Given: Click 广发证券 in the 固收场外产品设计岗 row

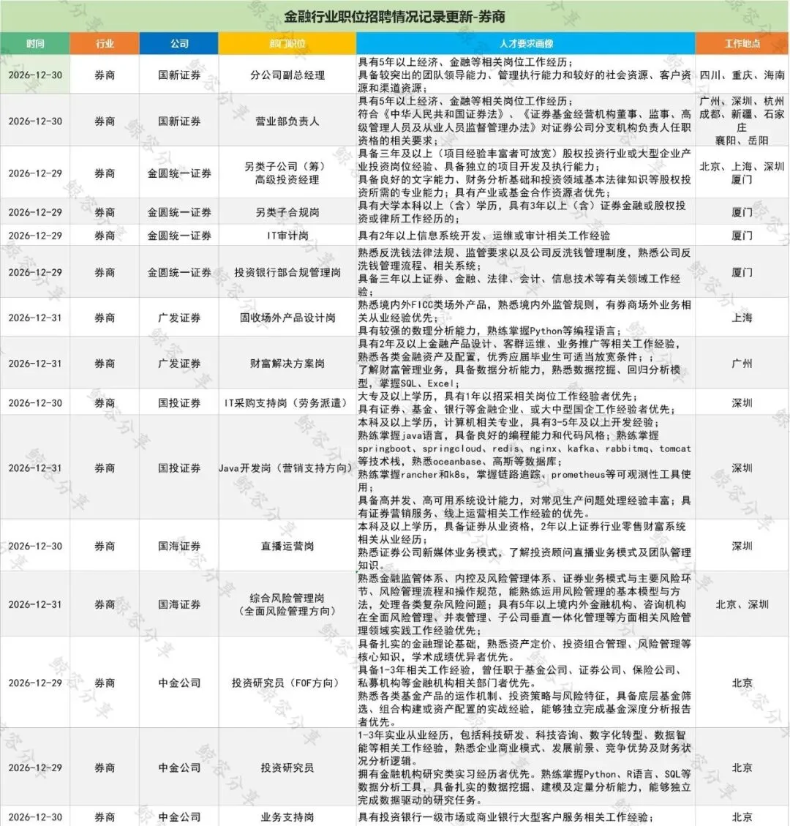Looking at the screenshot, I should [x=179, y=318].
